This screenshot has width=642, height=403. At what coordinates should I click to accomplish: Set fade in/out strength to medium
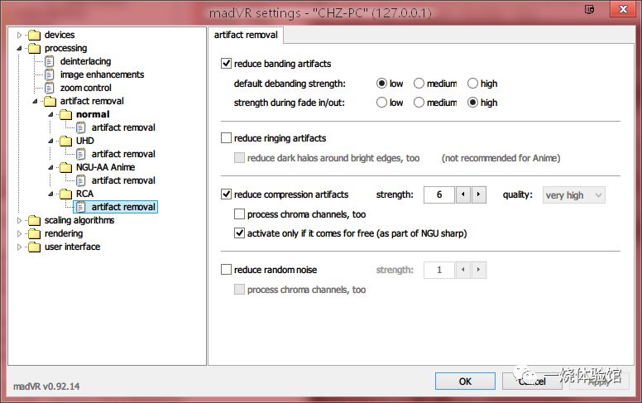click(419, 103)
